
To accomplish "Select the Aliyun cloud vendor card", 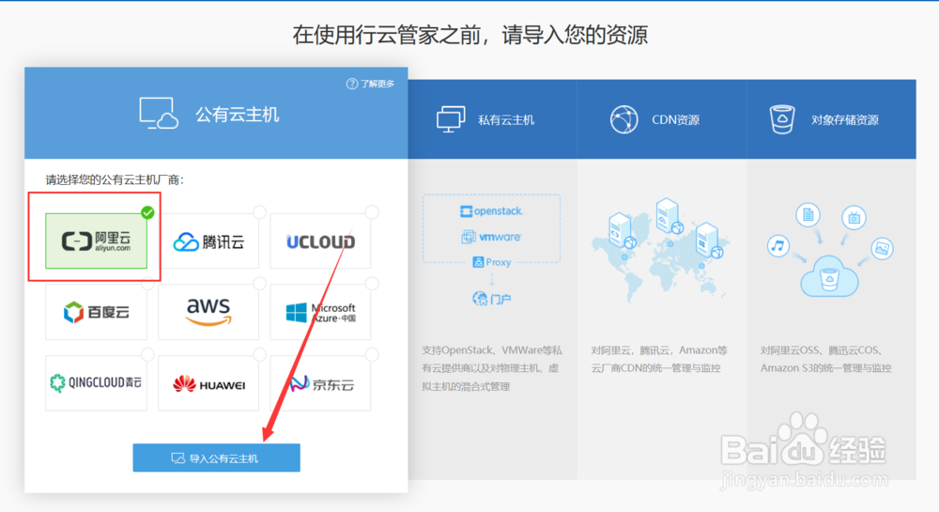I will pyautogui.click(x=96, y=240).
